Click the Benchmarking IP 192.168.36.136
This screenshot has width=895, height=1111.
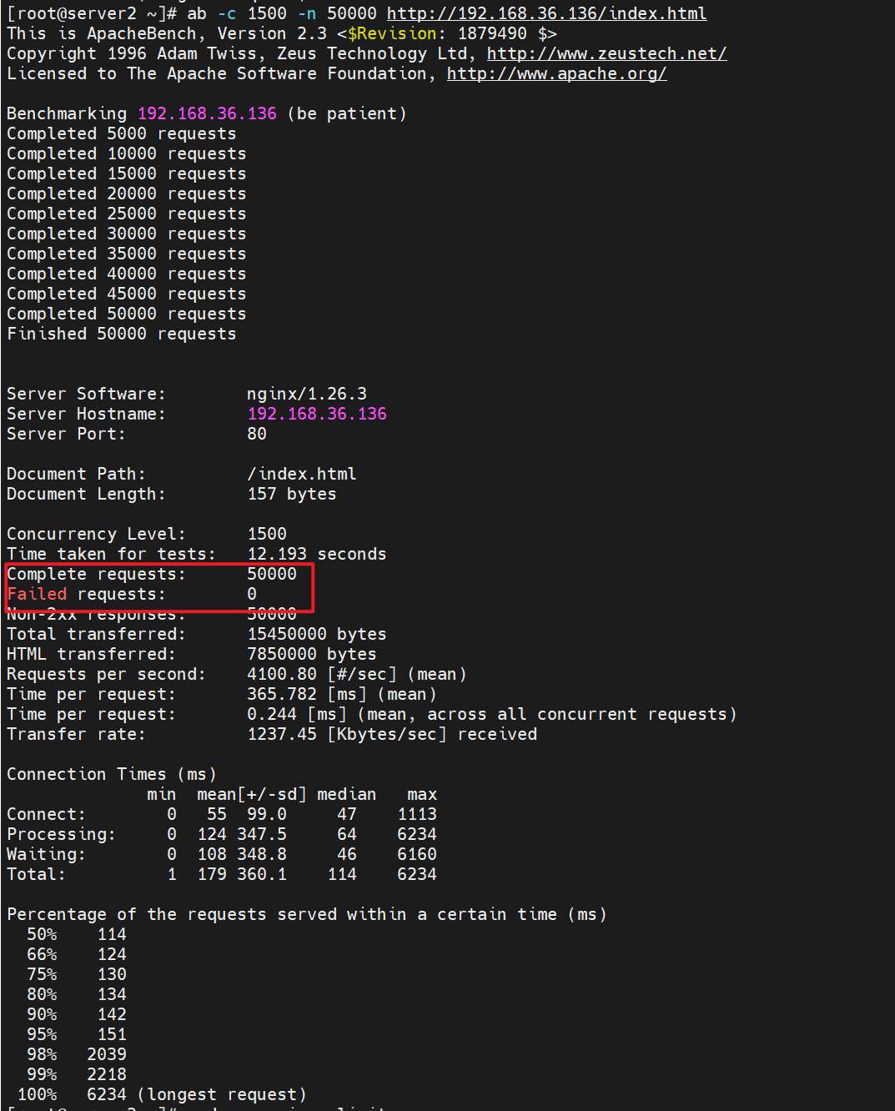pyautogui.click(x=207, y=113)
